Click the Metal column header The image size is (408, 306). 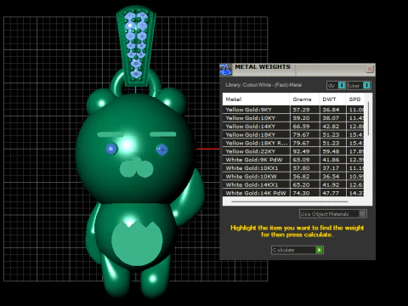pos(256,99)
